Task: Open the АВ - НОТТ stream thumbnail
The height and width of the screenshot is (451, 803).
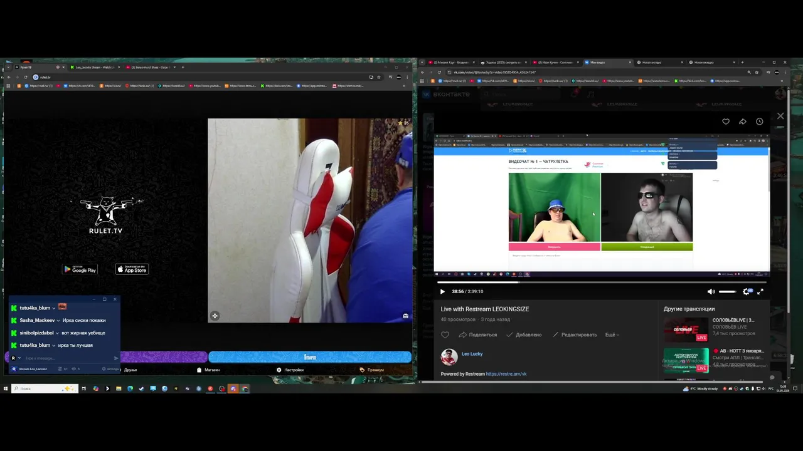Action: [686, 360]
